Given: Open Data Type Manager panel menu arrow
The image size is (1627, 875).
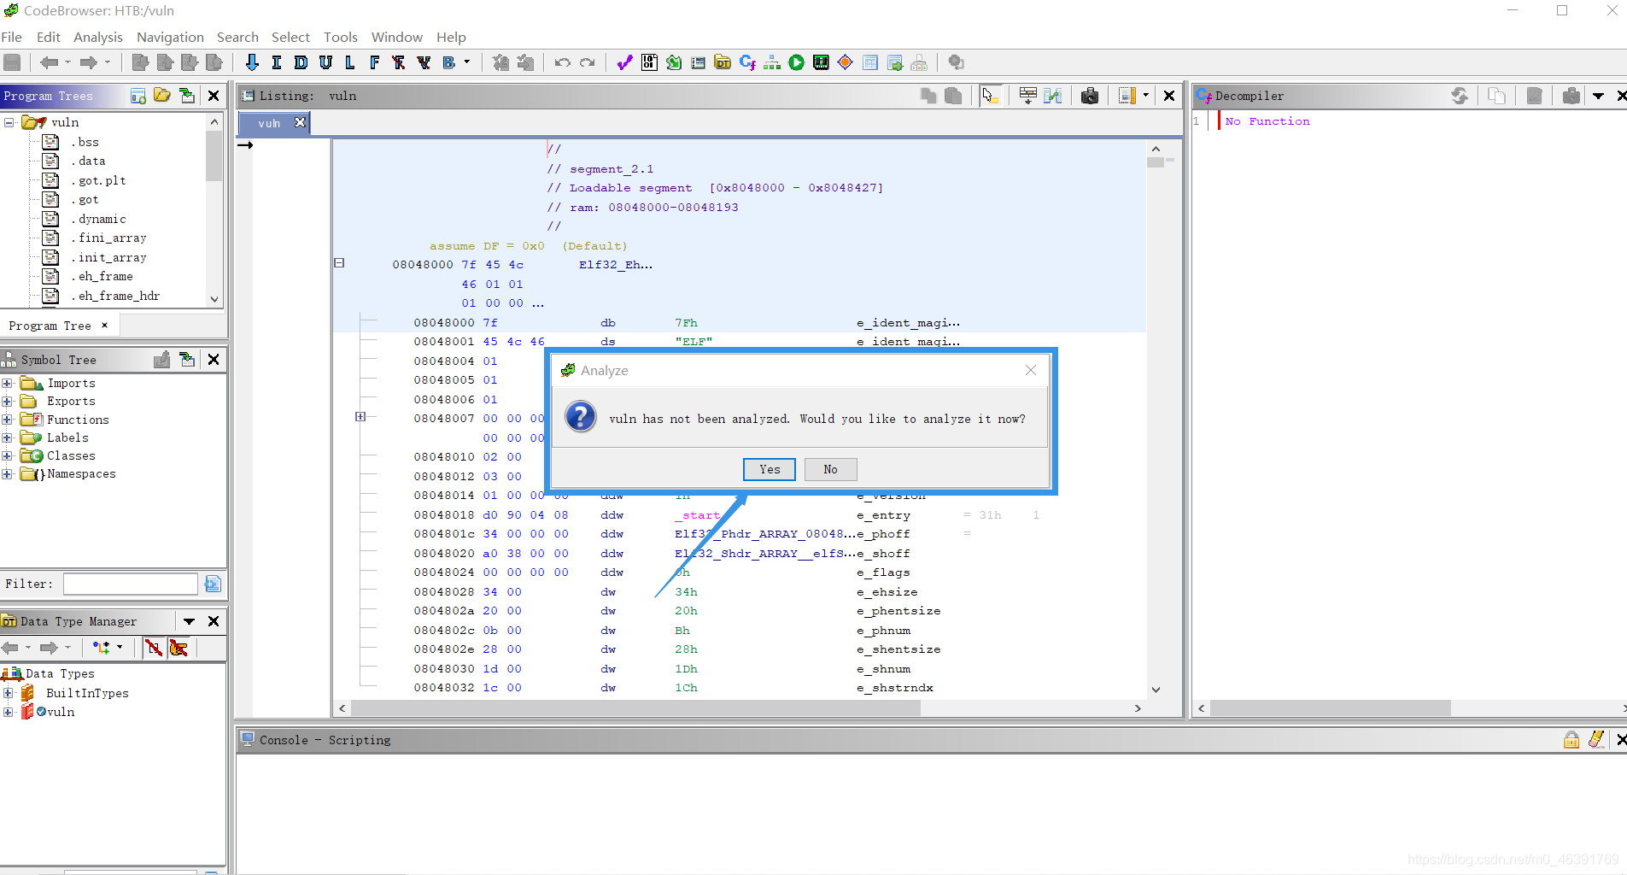Looking at the screenshot, I should [x=189, y=621].
